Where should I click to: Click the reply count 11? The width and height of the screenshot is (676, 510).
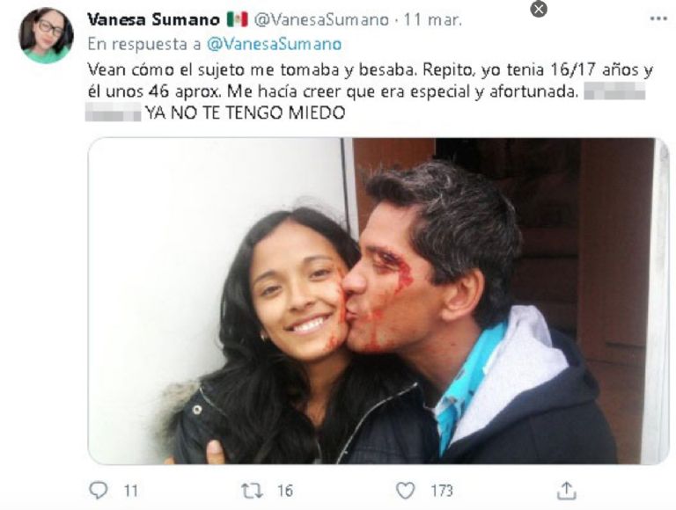(130, 491)
